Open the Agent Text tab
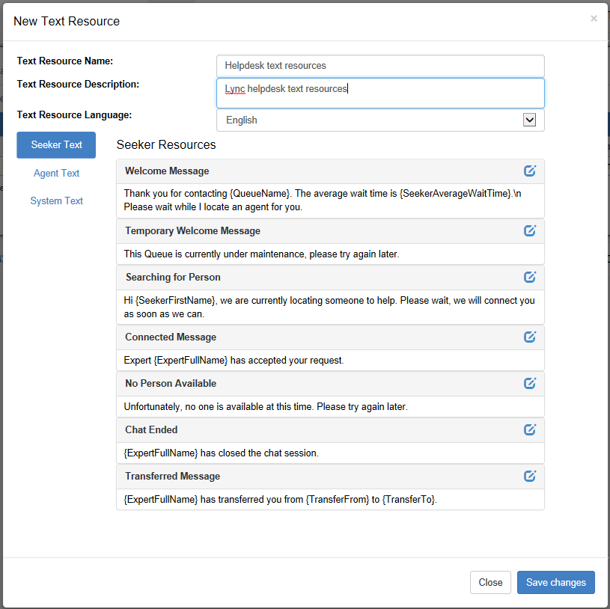 pos(56,173)
